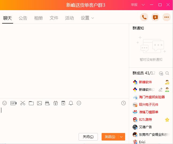Click the 群通知 heading
173x144 pixels.
click(138, 28)
